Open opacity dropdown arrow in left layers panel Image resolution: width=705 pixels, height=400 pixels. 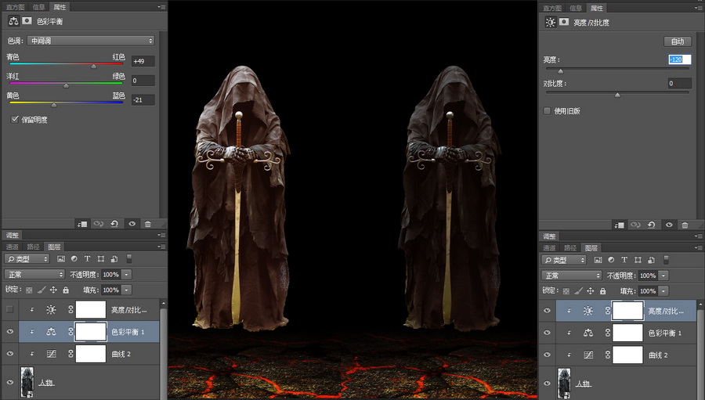(x=126, y=274)
